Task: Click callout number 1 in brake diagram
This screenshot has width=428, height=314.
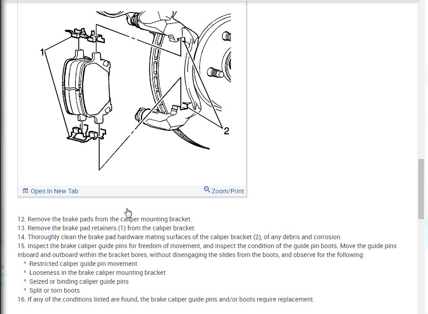Action: 42,52
